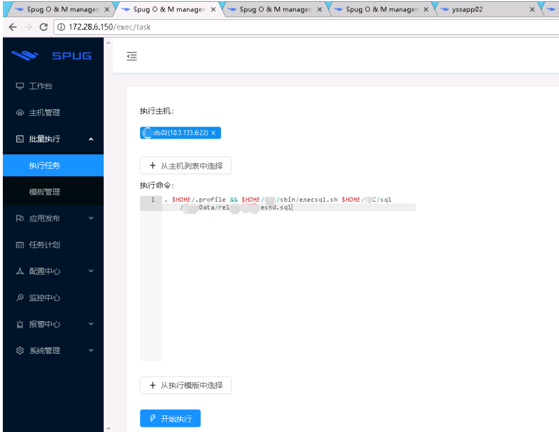The height and width of the screenshot is (432, 559).
Task: Click browser forward arrow
Action: pos(28,27)
